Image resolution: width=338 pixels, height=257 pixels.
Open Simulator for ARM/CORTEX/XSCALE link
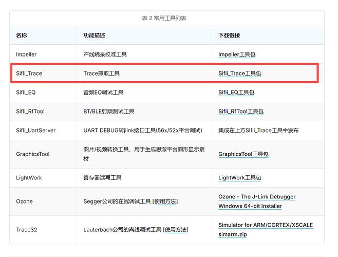tap(266, 225)
